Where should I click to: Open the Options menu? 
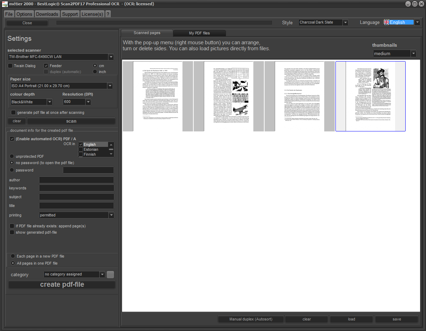(x=24, y=14)
